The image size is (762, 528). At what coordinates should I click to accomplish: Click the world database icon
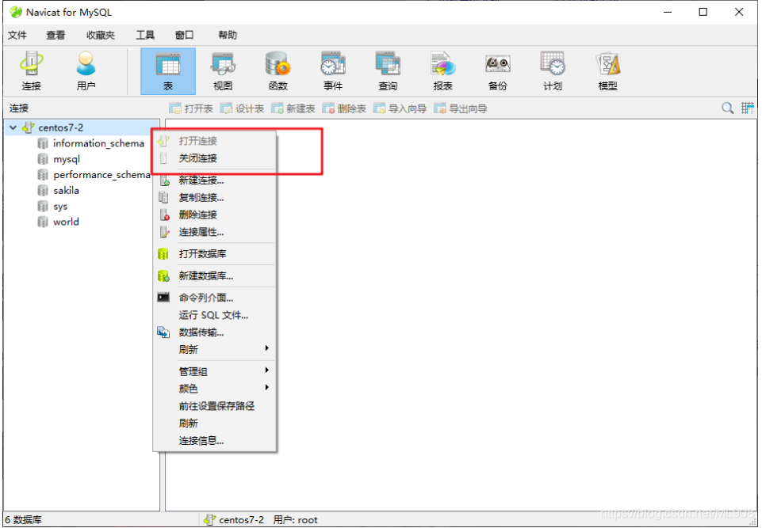(43, 222)
